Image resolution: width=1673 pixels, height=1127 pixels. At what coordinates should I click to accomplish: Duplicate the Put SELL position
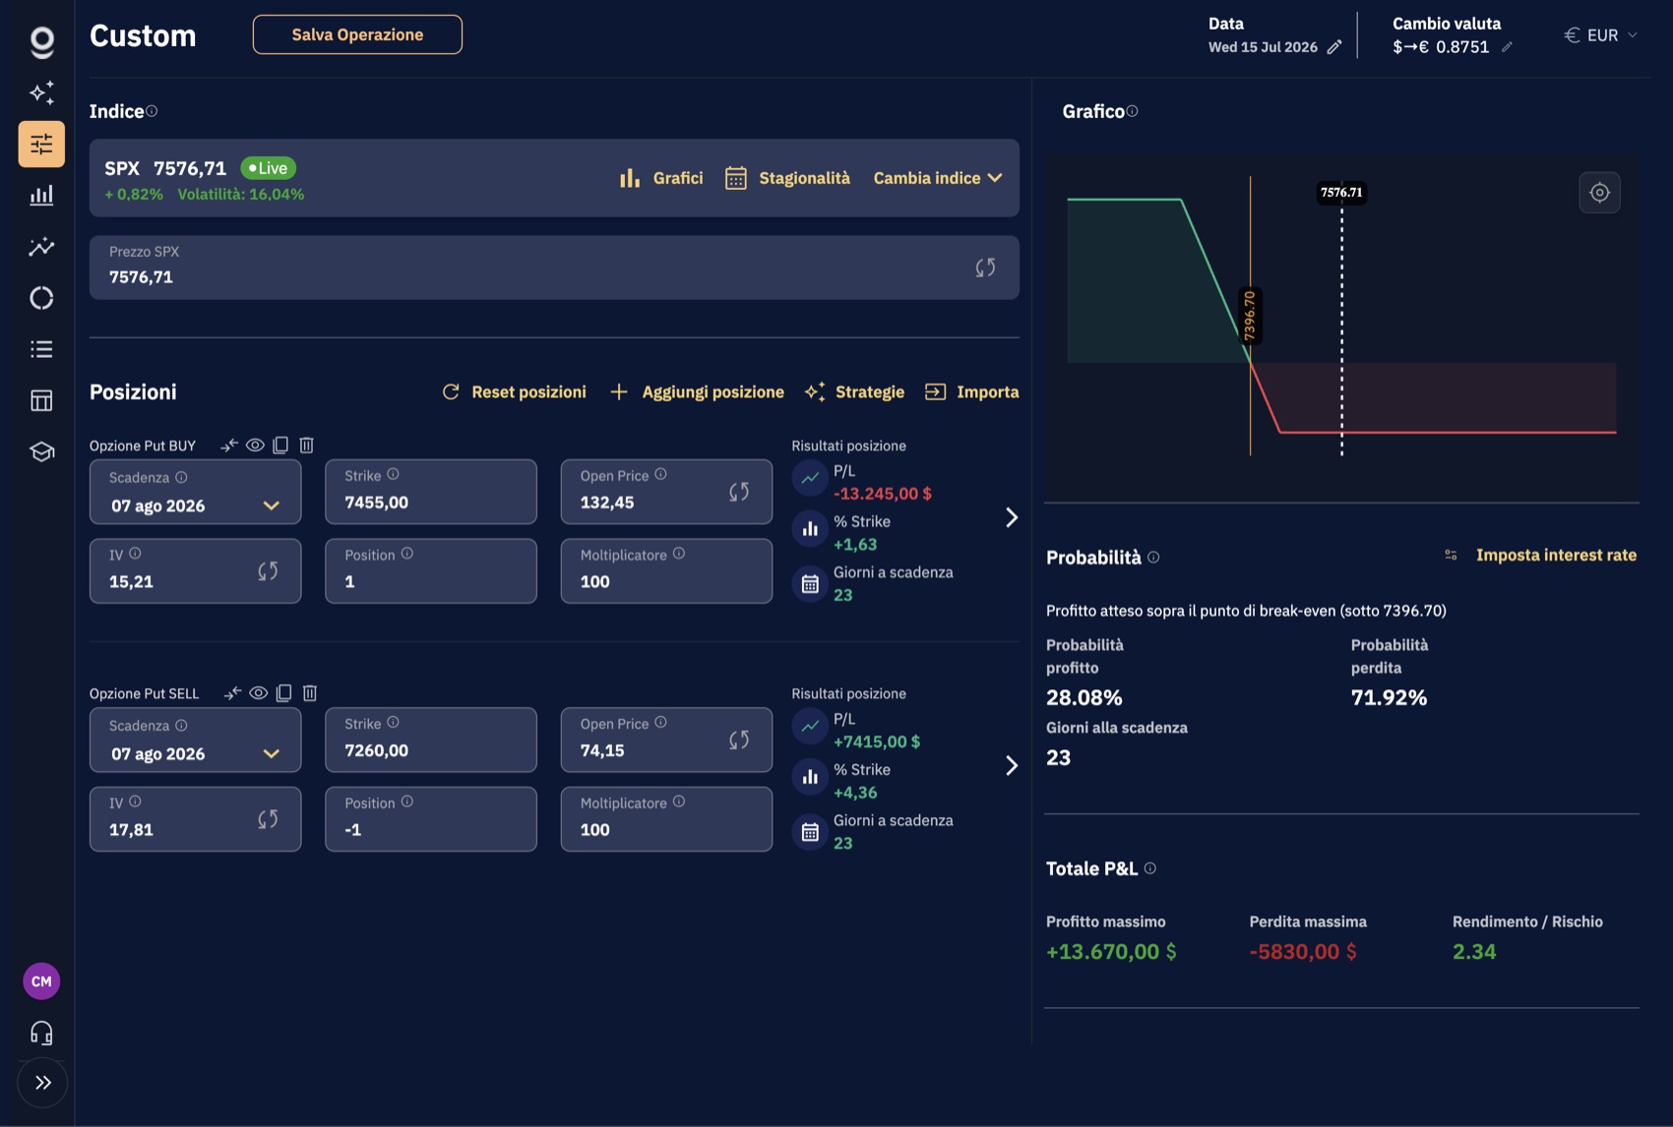(x=283, y=693)
